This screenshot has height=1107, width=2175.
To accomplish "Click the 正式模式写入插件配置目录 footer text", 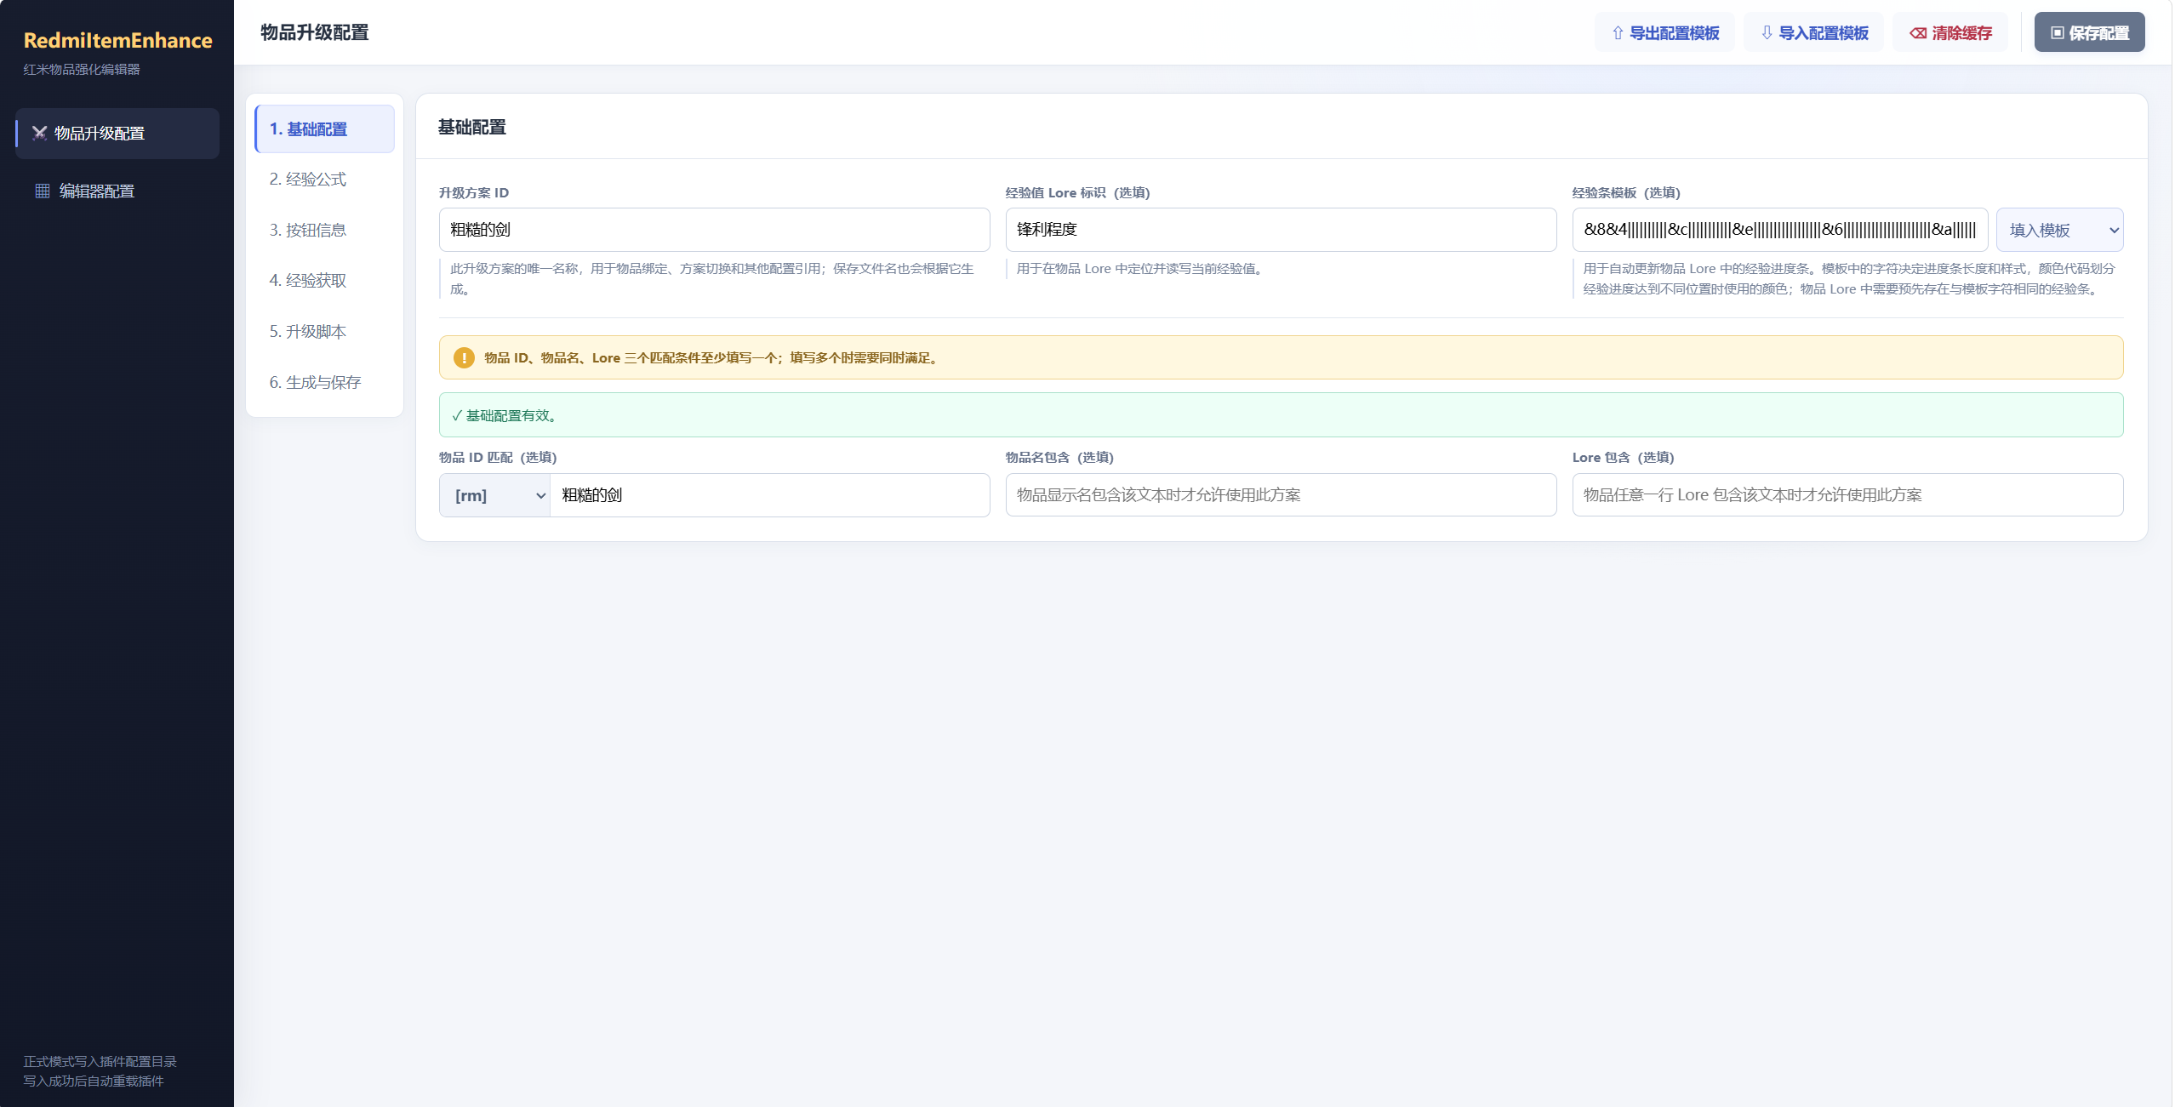I will (100, 1061).
